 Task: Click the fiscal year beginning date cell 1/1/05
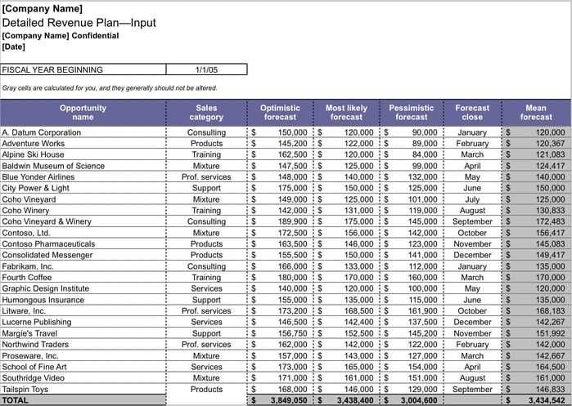point(205,69)
